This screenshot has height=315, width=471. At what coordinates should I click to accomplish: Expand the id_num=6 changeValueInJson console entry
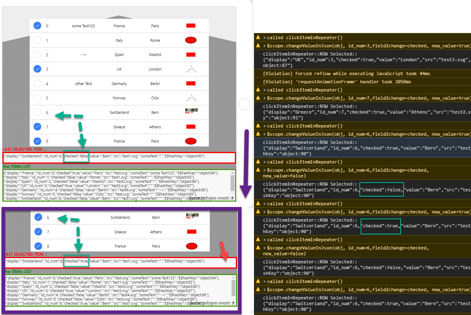coord(264,134)
